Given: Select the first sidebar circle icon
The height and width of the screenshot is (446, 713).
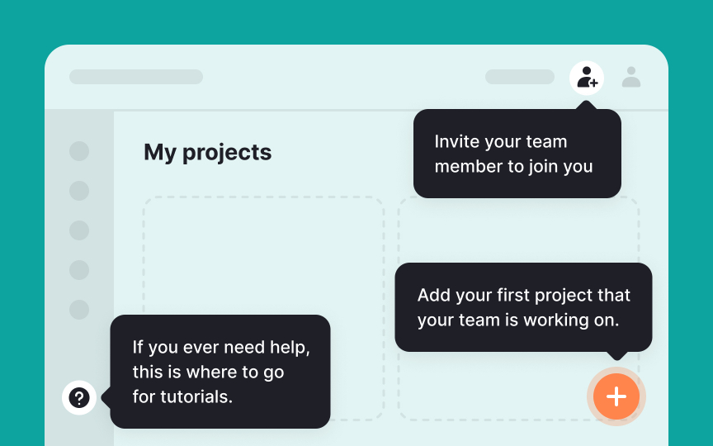Looking at the screenshot, I should tap(79, 151).
